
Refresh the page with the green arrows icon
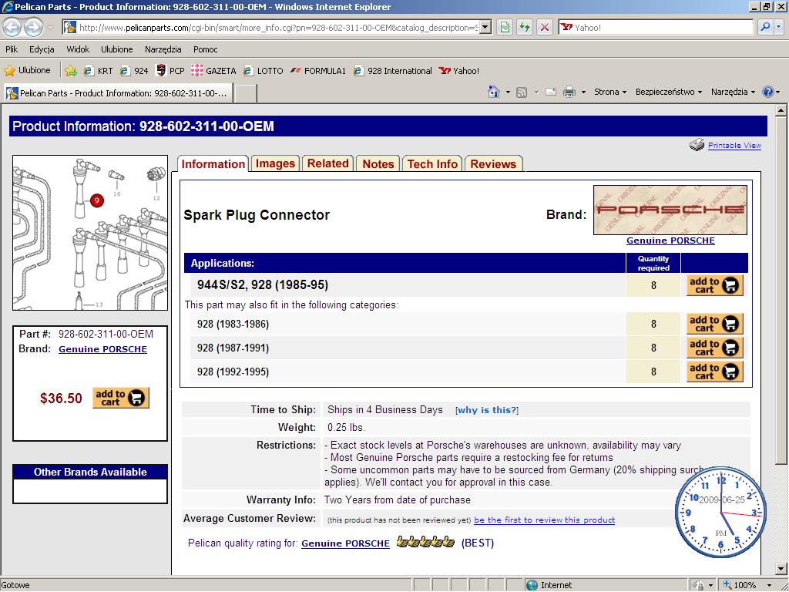[x=525, y=28]
